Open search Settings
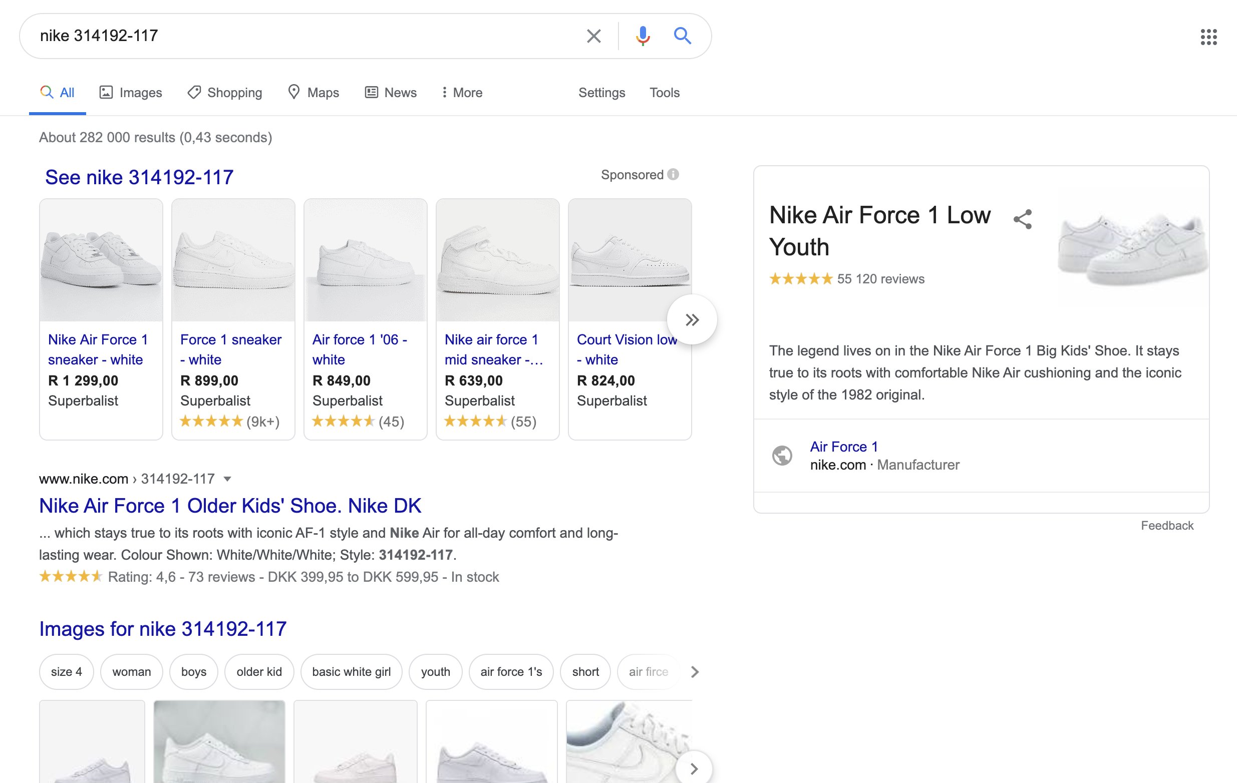The width and height of the screenshot is (1237, 783). [601, 93]
